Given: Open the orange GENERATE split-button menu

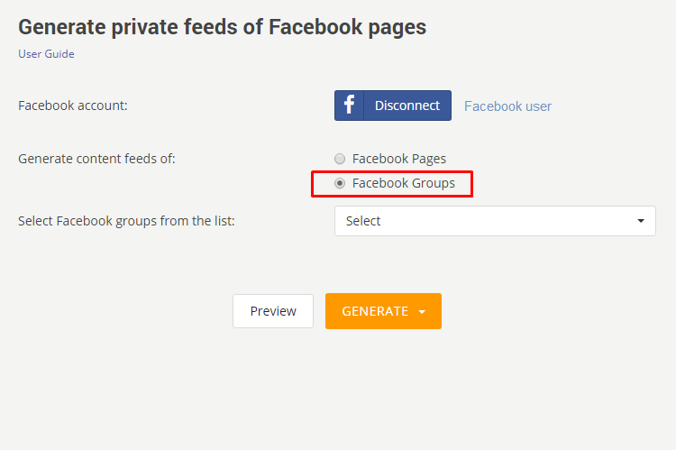Looking at the screenshot, I should 383,311.
